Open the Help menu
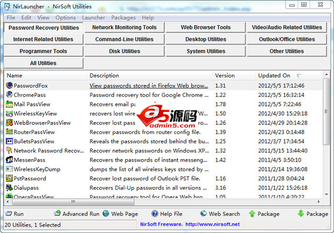Viewport: 334px width, 233px height. pyautogui.click(x=148, y=17)
